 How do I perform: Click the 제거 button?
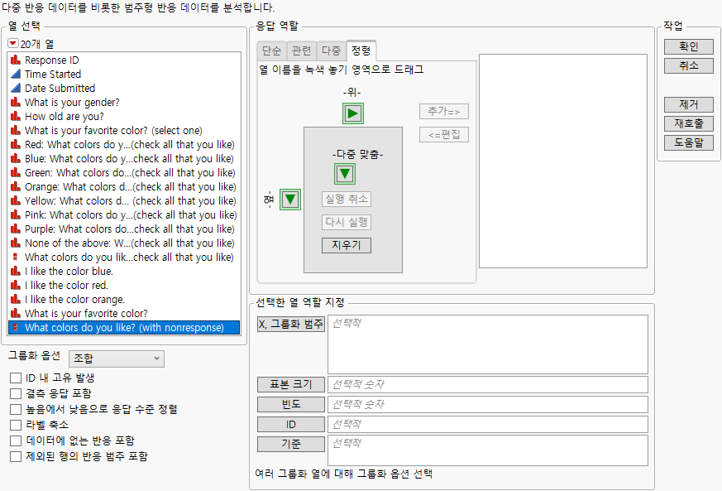688,104
